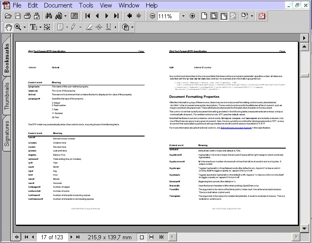Screen dimensions: 312x243
Task: Go to the first page using toolbar
Action: point(88,16)
